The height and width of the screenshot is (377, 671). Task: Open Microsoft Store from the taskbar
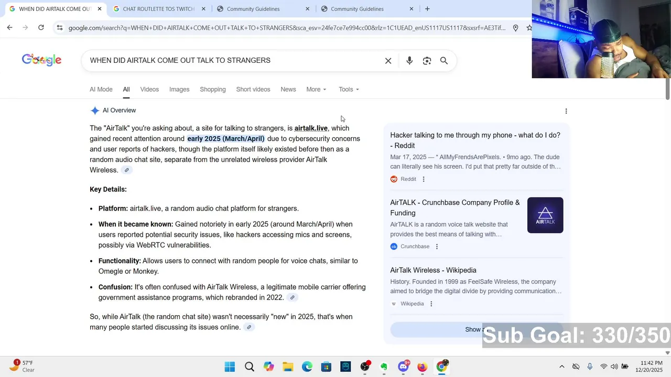[x=326, y=367]
